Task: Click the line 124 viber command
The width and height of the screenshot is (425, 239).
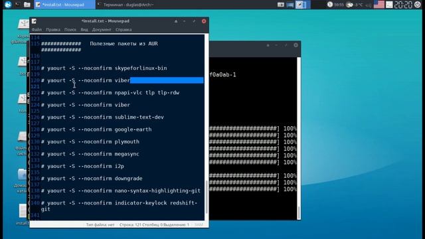Action: [86, 105]
